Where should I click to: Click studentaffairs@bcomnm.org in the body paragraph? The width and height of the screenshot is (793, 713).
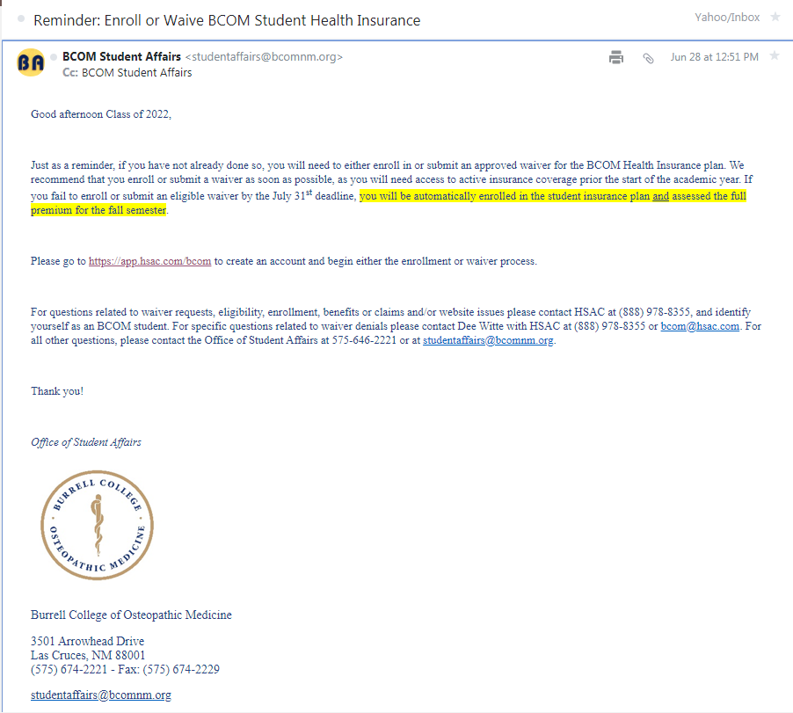pos(488,340)
